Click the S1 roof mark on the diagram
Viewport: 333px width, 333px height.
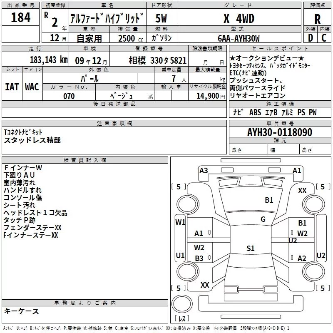pyautogui.click(x=251, y=248)
